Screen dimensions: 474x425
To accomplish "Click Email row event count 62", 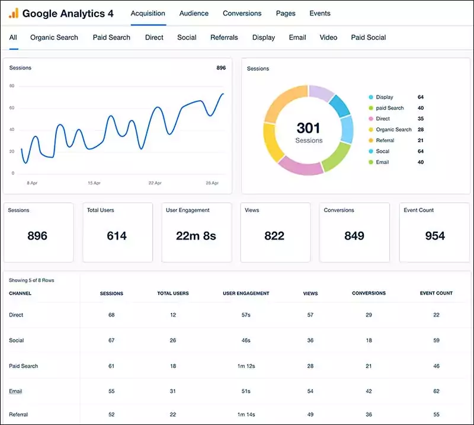I will pyautogui.click(x=436, y=391).
